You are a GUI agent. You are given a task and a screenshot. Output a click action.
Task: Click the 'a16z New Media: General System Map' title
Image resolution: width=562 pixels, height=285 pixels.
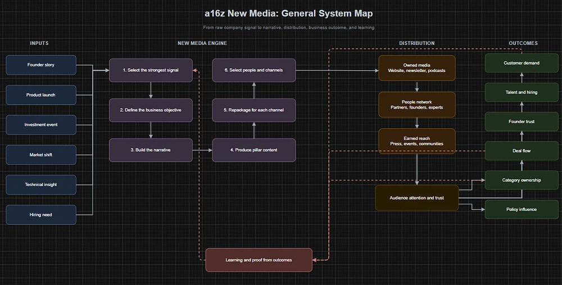(288, 13)
